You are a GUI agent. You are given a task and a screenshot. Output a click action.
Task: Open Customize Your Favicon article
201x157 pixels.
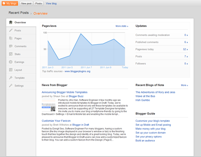point(56,121)
